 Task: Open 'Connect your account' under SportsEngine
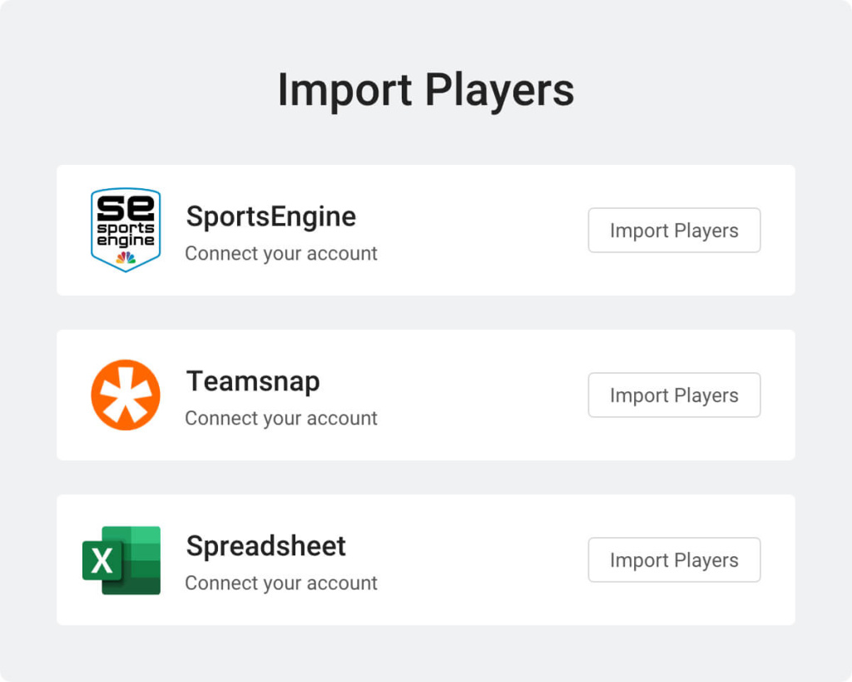click(280, 253)
